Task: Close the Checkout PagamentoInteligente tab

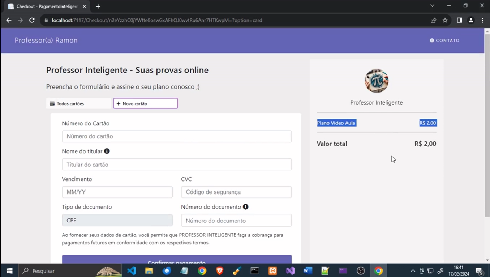Action: coord(85,7)
